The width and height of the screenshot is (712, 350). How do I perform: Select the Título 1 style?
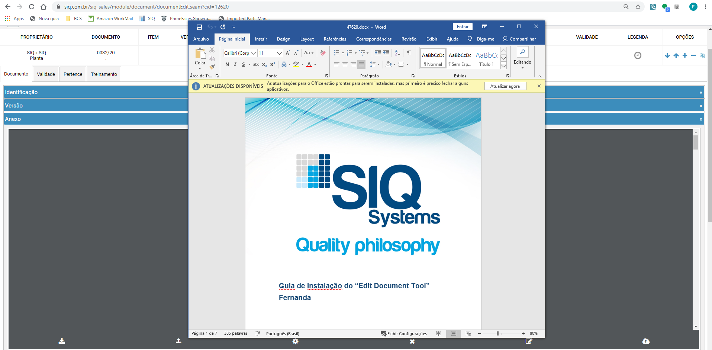(487, 58)
